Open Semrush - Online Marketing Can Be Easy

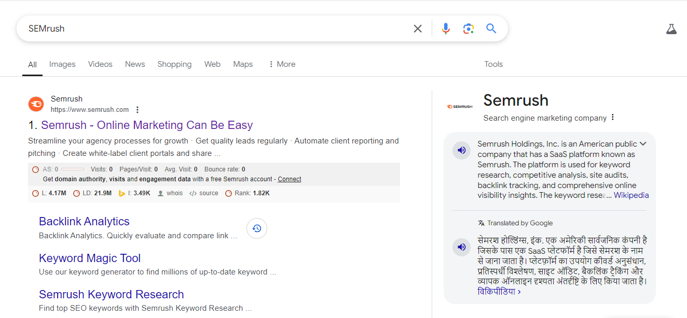[147, 125]
